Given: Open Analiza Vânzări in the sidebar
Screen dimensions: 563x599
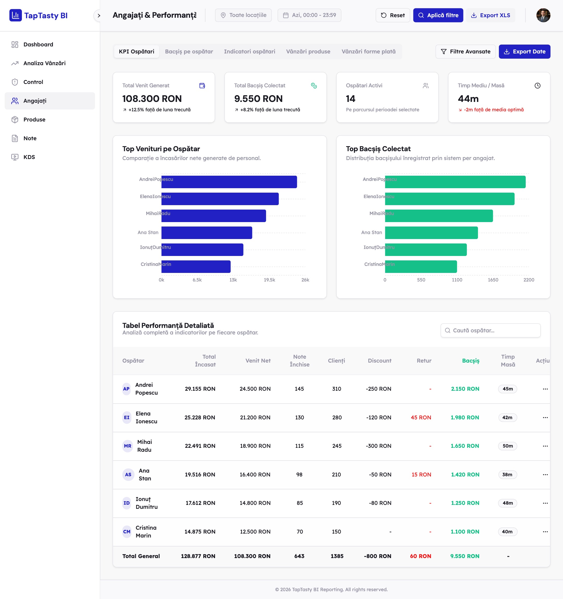Looking at the screenshot, I should tap(50, 63).
